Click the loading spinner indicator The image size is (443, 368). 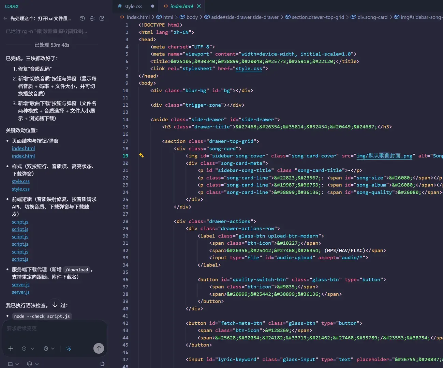tap(102, 364)
